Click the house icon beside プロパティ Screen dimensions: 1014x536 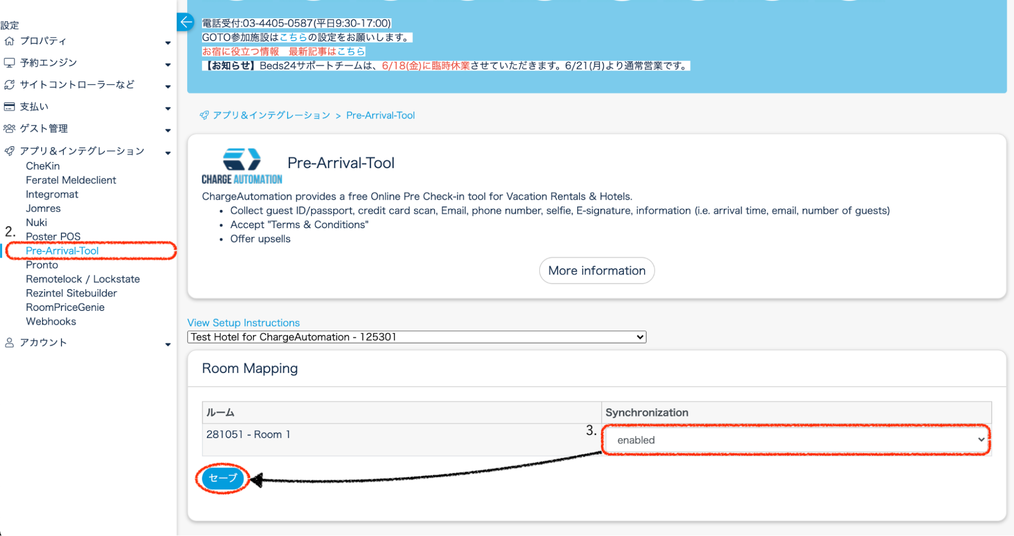pos(9,41)
